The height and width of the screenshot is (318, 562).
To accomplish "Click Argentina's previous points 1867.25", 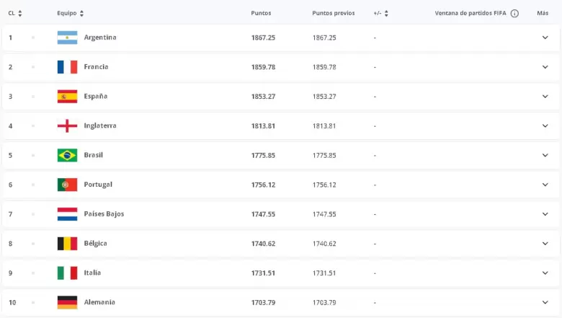I will click(x=324, y=37).
